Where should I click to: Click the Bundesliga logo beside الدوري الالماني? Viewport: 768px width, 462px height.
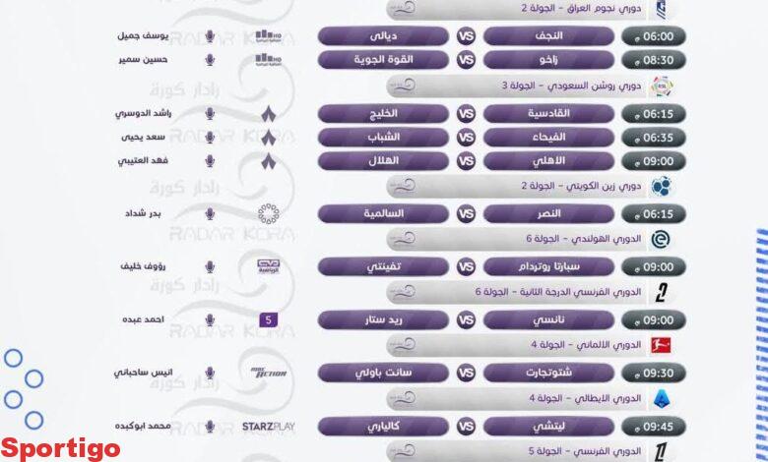[663, 346]
